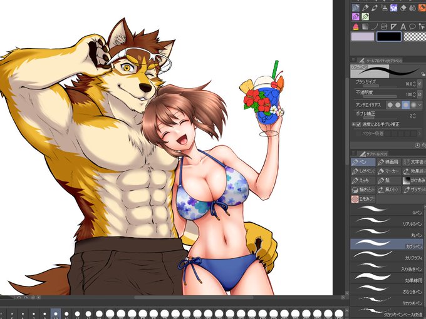426x319 pixels.
Task: Adjust the brush size slider
Action: [379, 86]
